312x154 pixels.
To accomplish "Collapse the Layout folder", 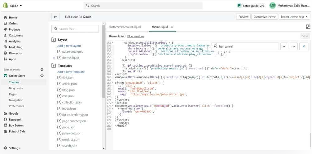I will (x=53, y=40).
